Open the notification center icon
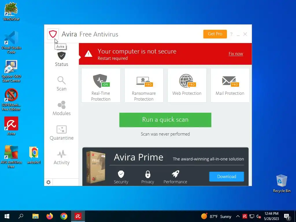Image resolution: width=296 pixels, height=222 pixels. (287, 217)
